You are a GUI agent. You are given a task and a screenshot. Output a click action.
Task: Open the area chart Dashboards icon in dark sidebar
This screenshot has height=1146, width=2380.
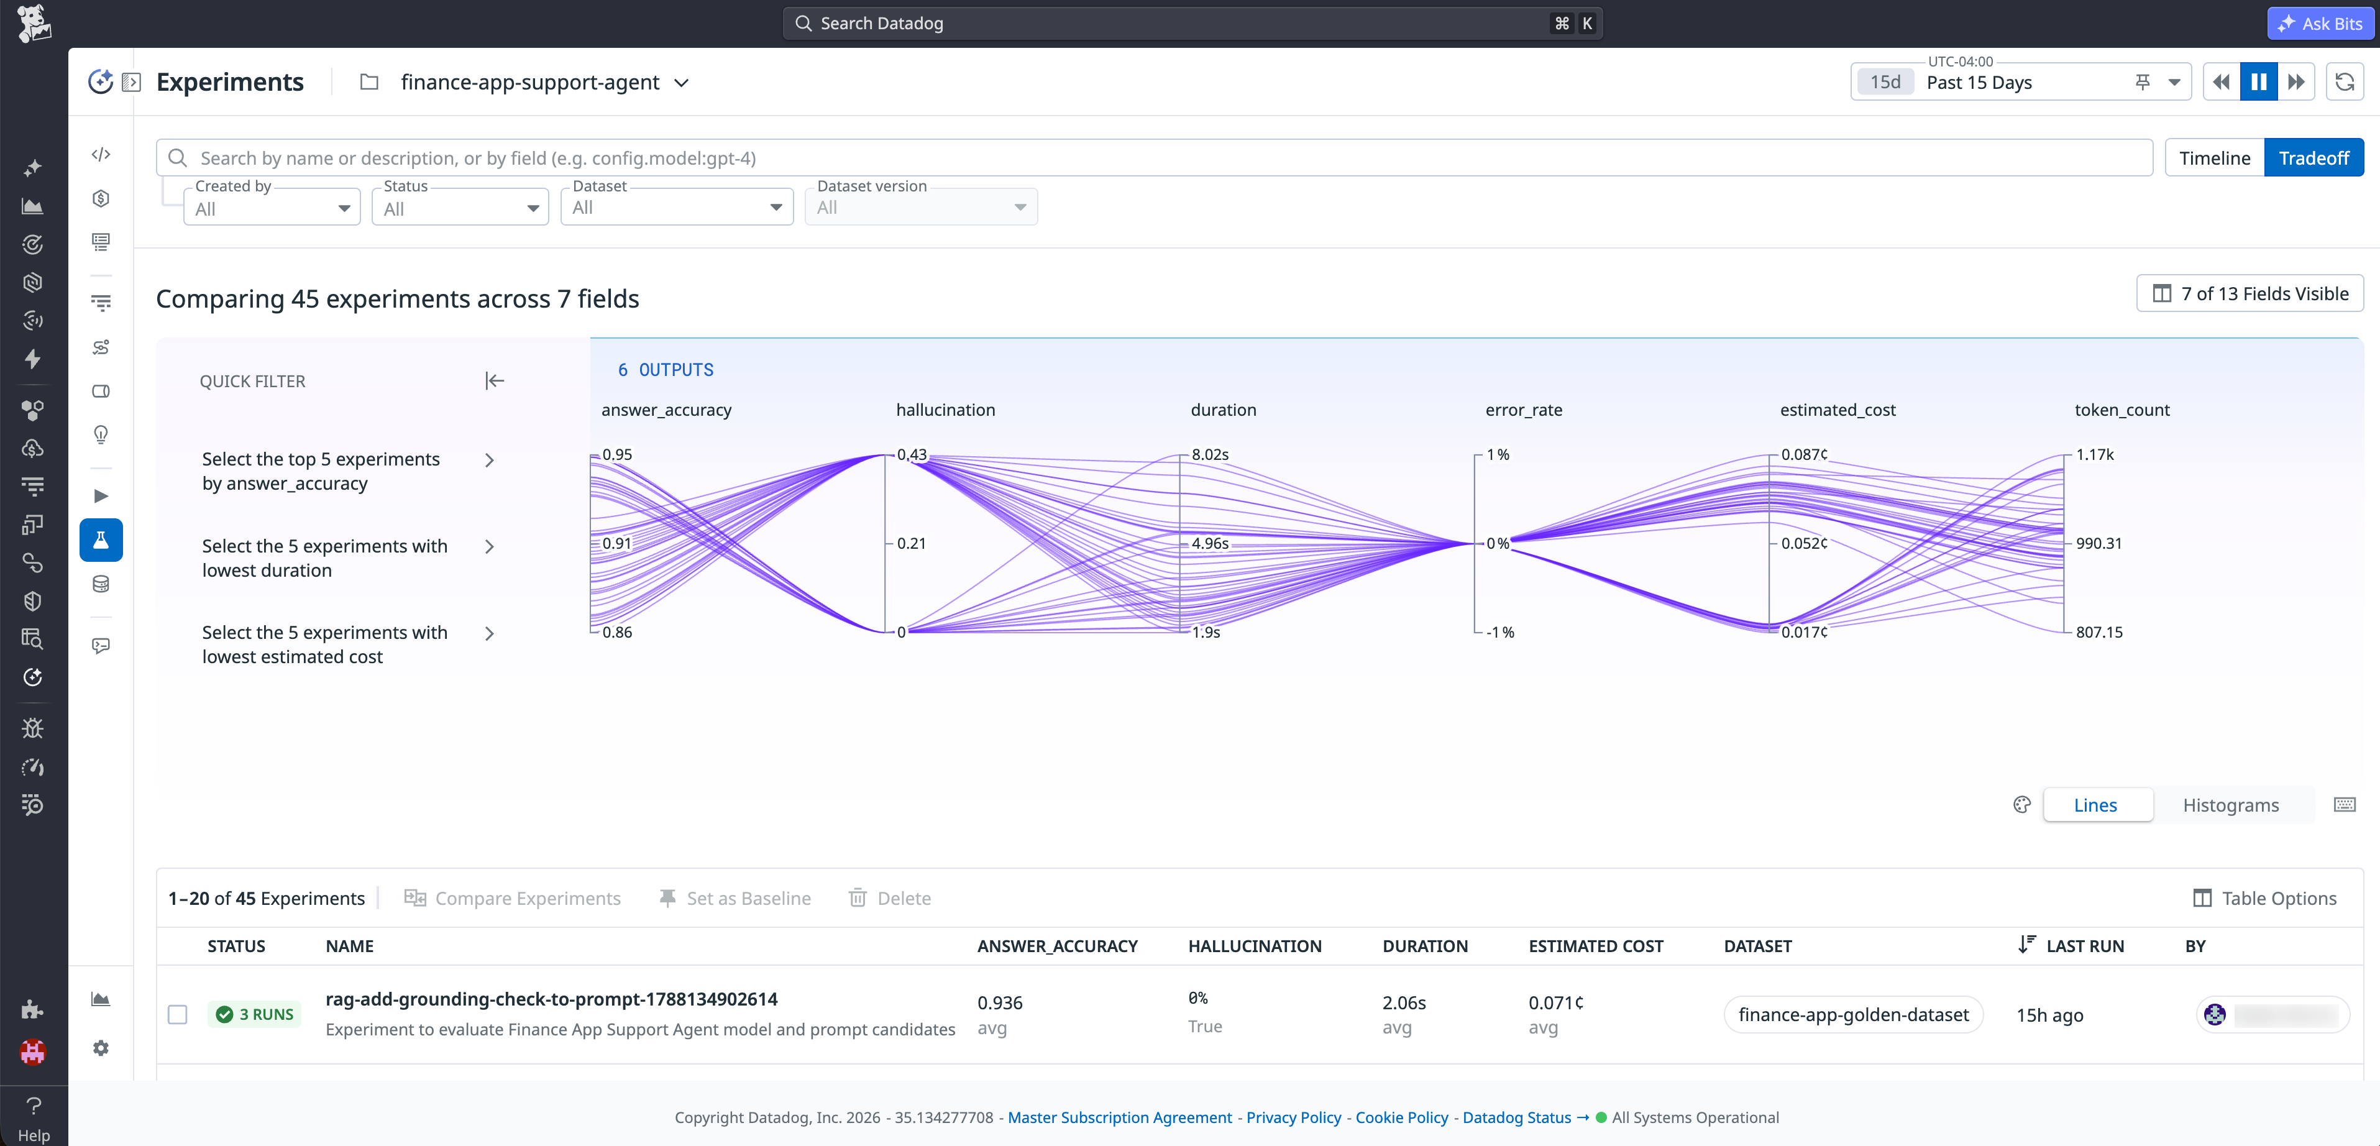34,206
